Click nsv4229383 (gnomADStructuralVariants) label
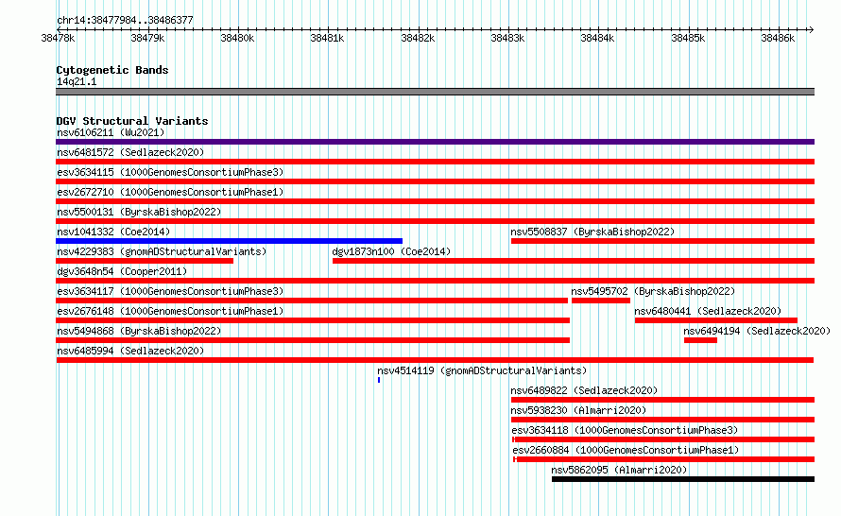Viewport: 841px width, 516px height. click(x=162, y=251)
